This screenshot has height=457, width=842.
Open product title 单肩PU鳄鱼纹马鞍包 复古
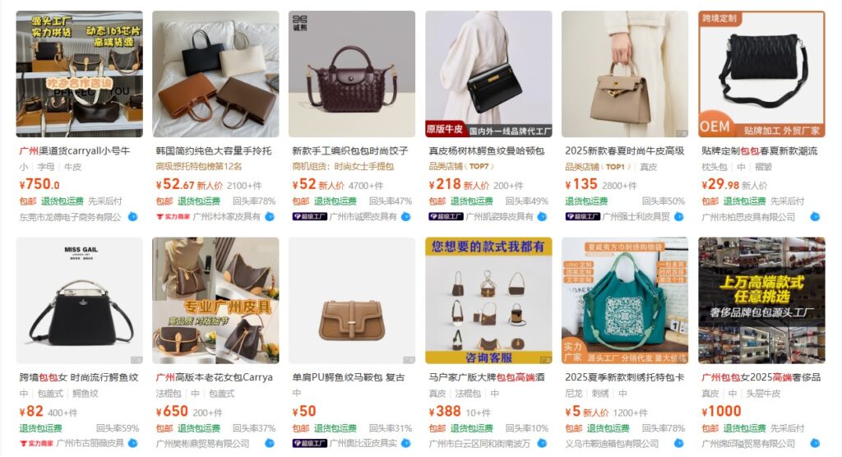click(x=349, y=377)
